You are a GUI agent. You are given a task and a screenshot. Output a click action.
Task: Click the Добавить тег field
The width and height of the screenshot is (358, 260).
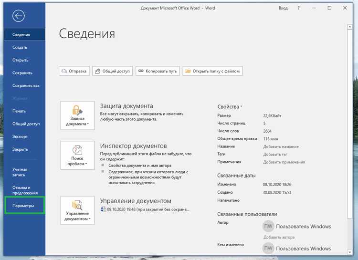click(x=275, y=154)
